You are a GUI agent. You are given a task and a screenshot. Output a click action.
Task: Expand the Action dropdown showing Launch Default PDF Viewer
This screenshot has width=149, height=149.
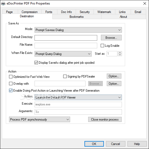point(78,97)
